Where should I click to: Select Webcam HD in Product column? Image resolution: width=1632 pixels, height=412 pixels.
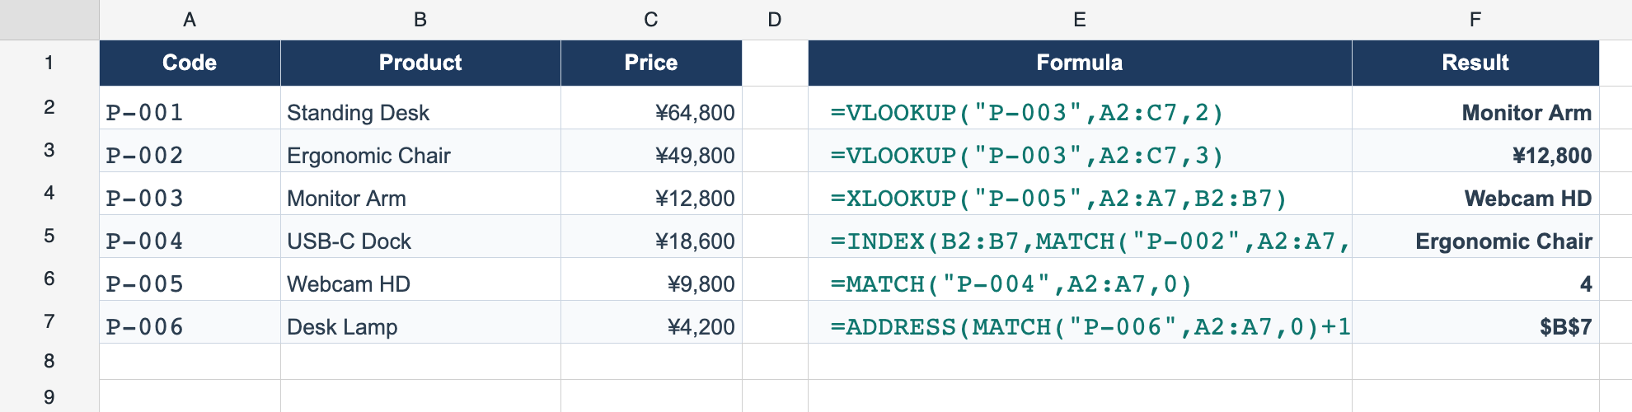[x=420, y=279]
